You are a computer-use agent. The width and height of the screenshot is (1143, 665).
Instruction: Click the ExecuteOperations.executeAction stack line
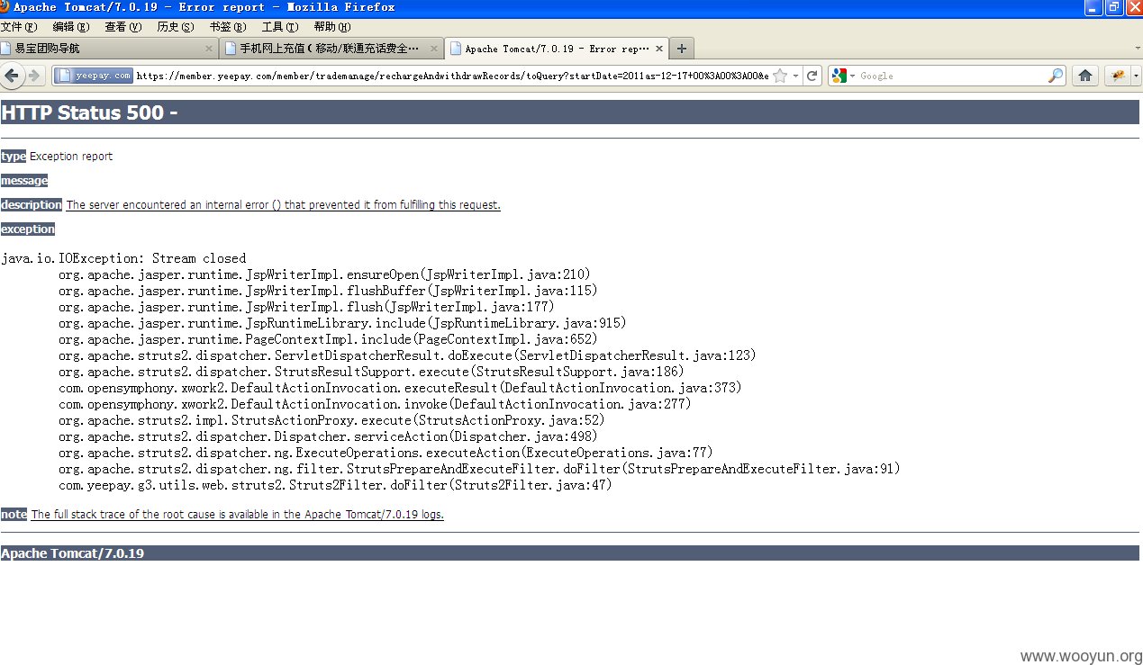point(386,453)
